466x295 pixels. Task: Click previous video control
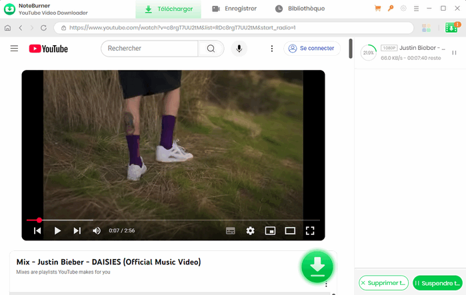[x=37, y=230]
